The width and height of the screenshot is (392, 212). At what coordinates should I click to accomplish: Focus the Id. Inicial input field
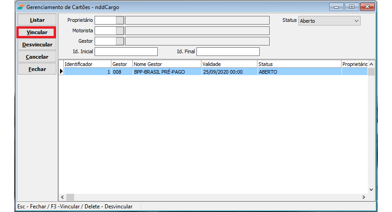[126, 51]
